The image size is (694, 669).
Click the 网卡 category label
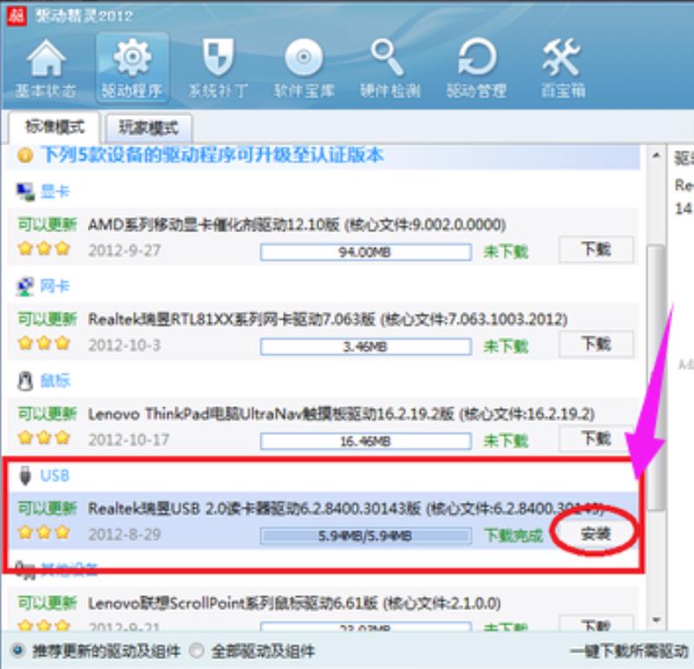click(55, 287)
